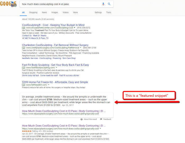
Task: Click the featured snippet date Apr 25, 2017
Action: [68, 105]
